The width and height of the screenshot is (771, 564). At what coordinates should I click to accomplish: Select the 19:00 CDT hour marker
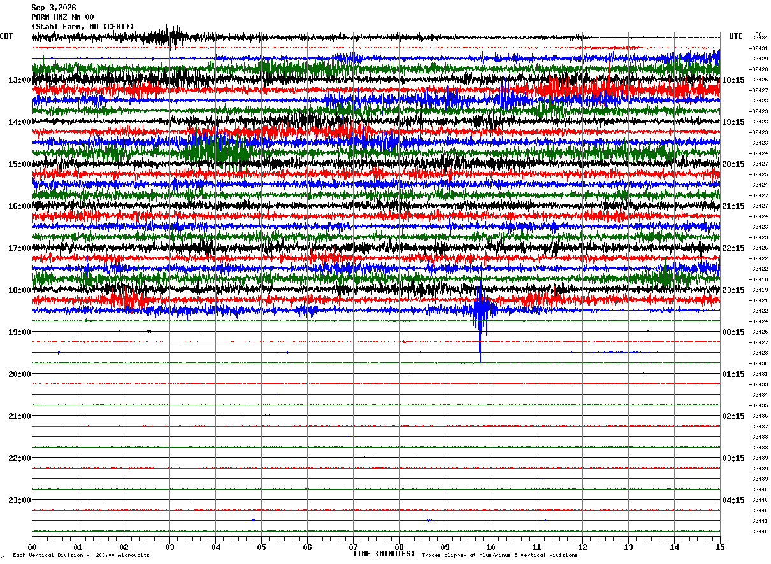[x=19, y=332]
